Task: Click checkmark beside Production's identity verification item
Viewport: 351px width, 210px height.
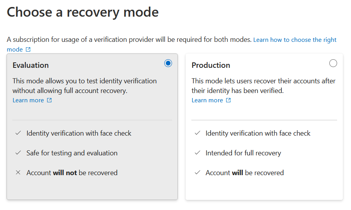Action: click(x=197, y=133)
